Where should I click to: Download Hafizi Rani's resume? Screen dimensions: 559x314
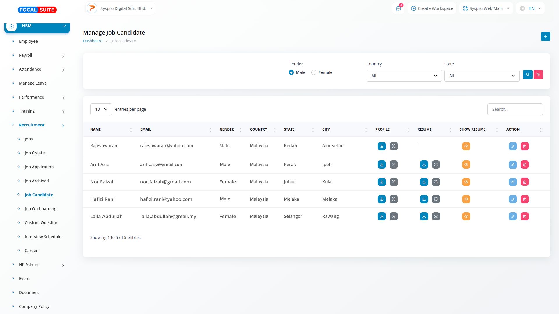[x=424, y=199]
